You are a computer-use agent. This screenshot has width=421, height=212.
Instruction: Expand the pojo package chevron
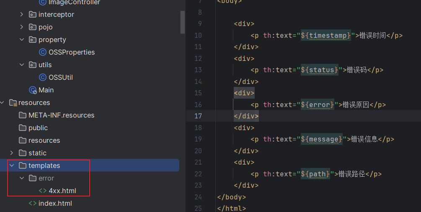22,27
